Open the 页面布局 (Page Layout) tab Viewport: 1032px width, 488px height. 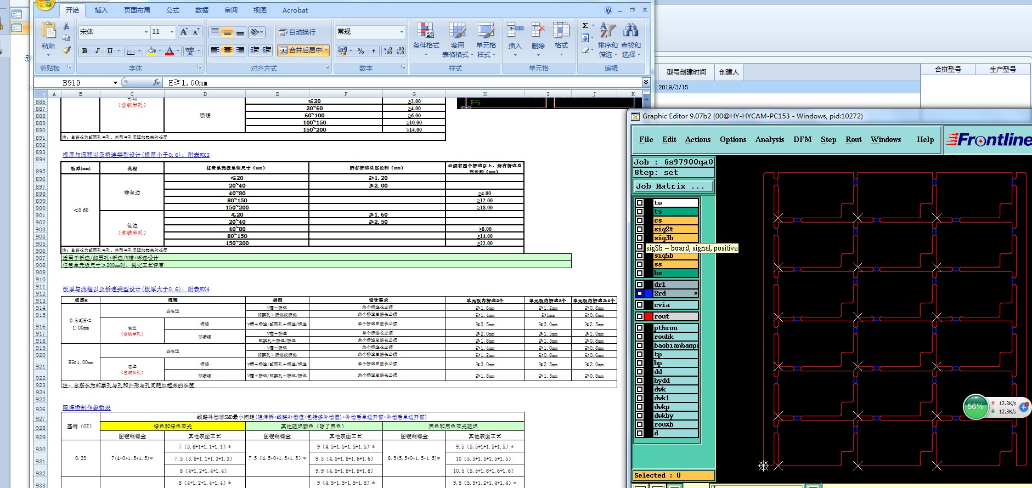[x=137, y=10]
